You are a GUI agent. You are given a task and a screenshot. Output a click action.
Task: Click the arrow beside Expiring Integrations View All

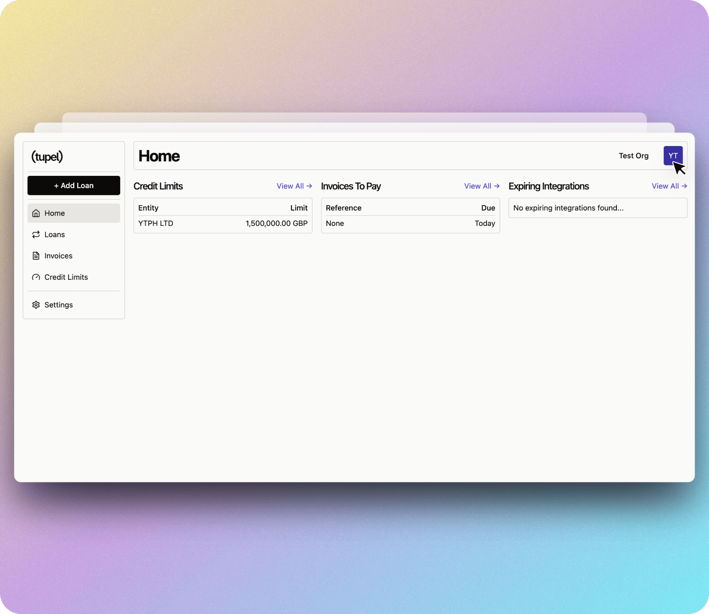684,186
